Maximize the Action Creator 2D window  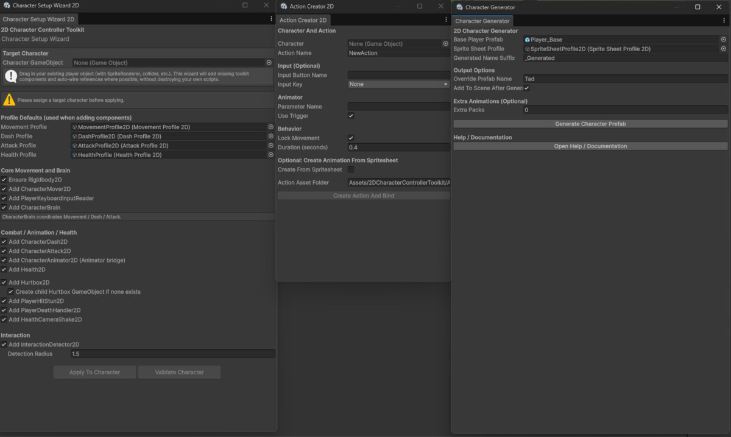tap(420, 5)
